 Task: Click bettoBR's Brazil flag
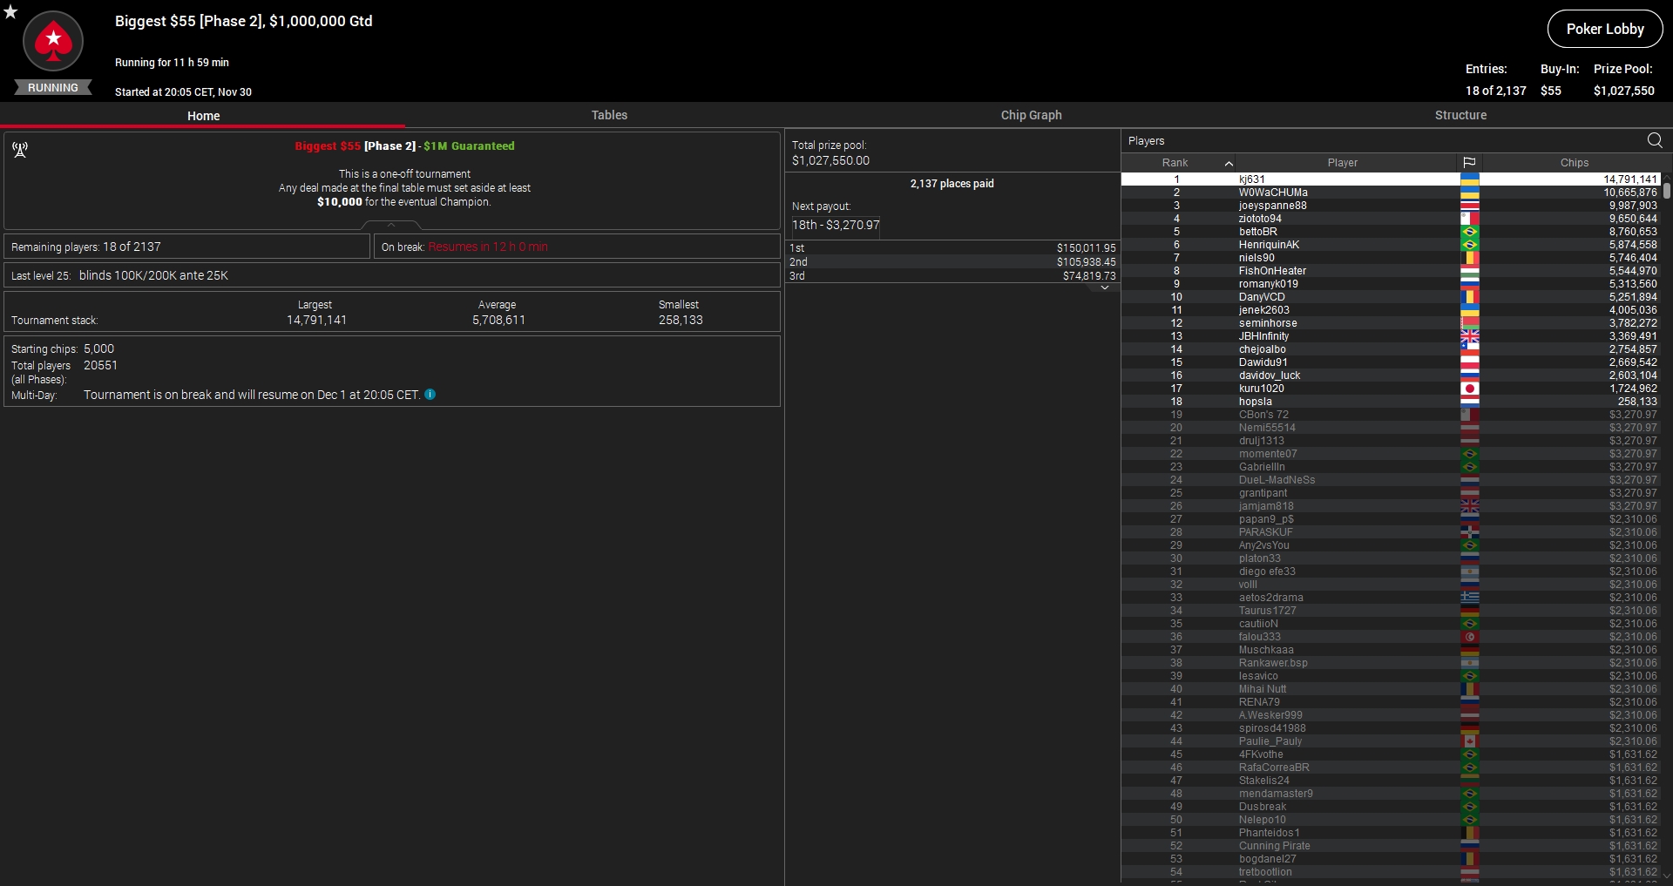pos(1469,232)
